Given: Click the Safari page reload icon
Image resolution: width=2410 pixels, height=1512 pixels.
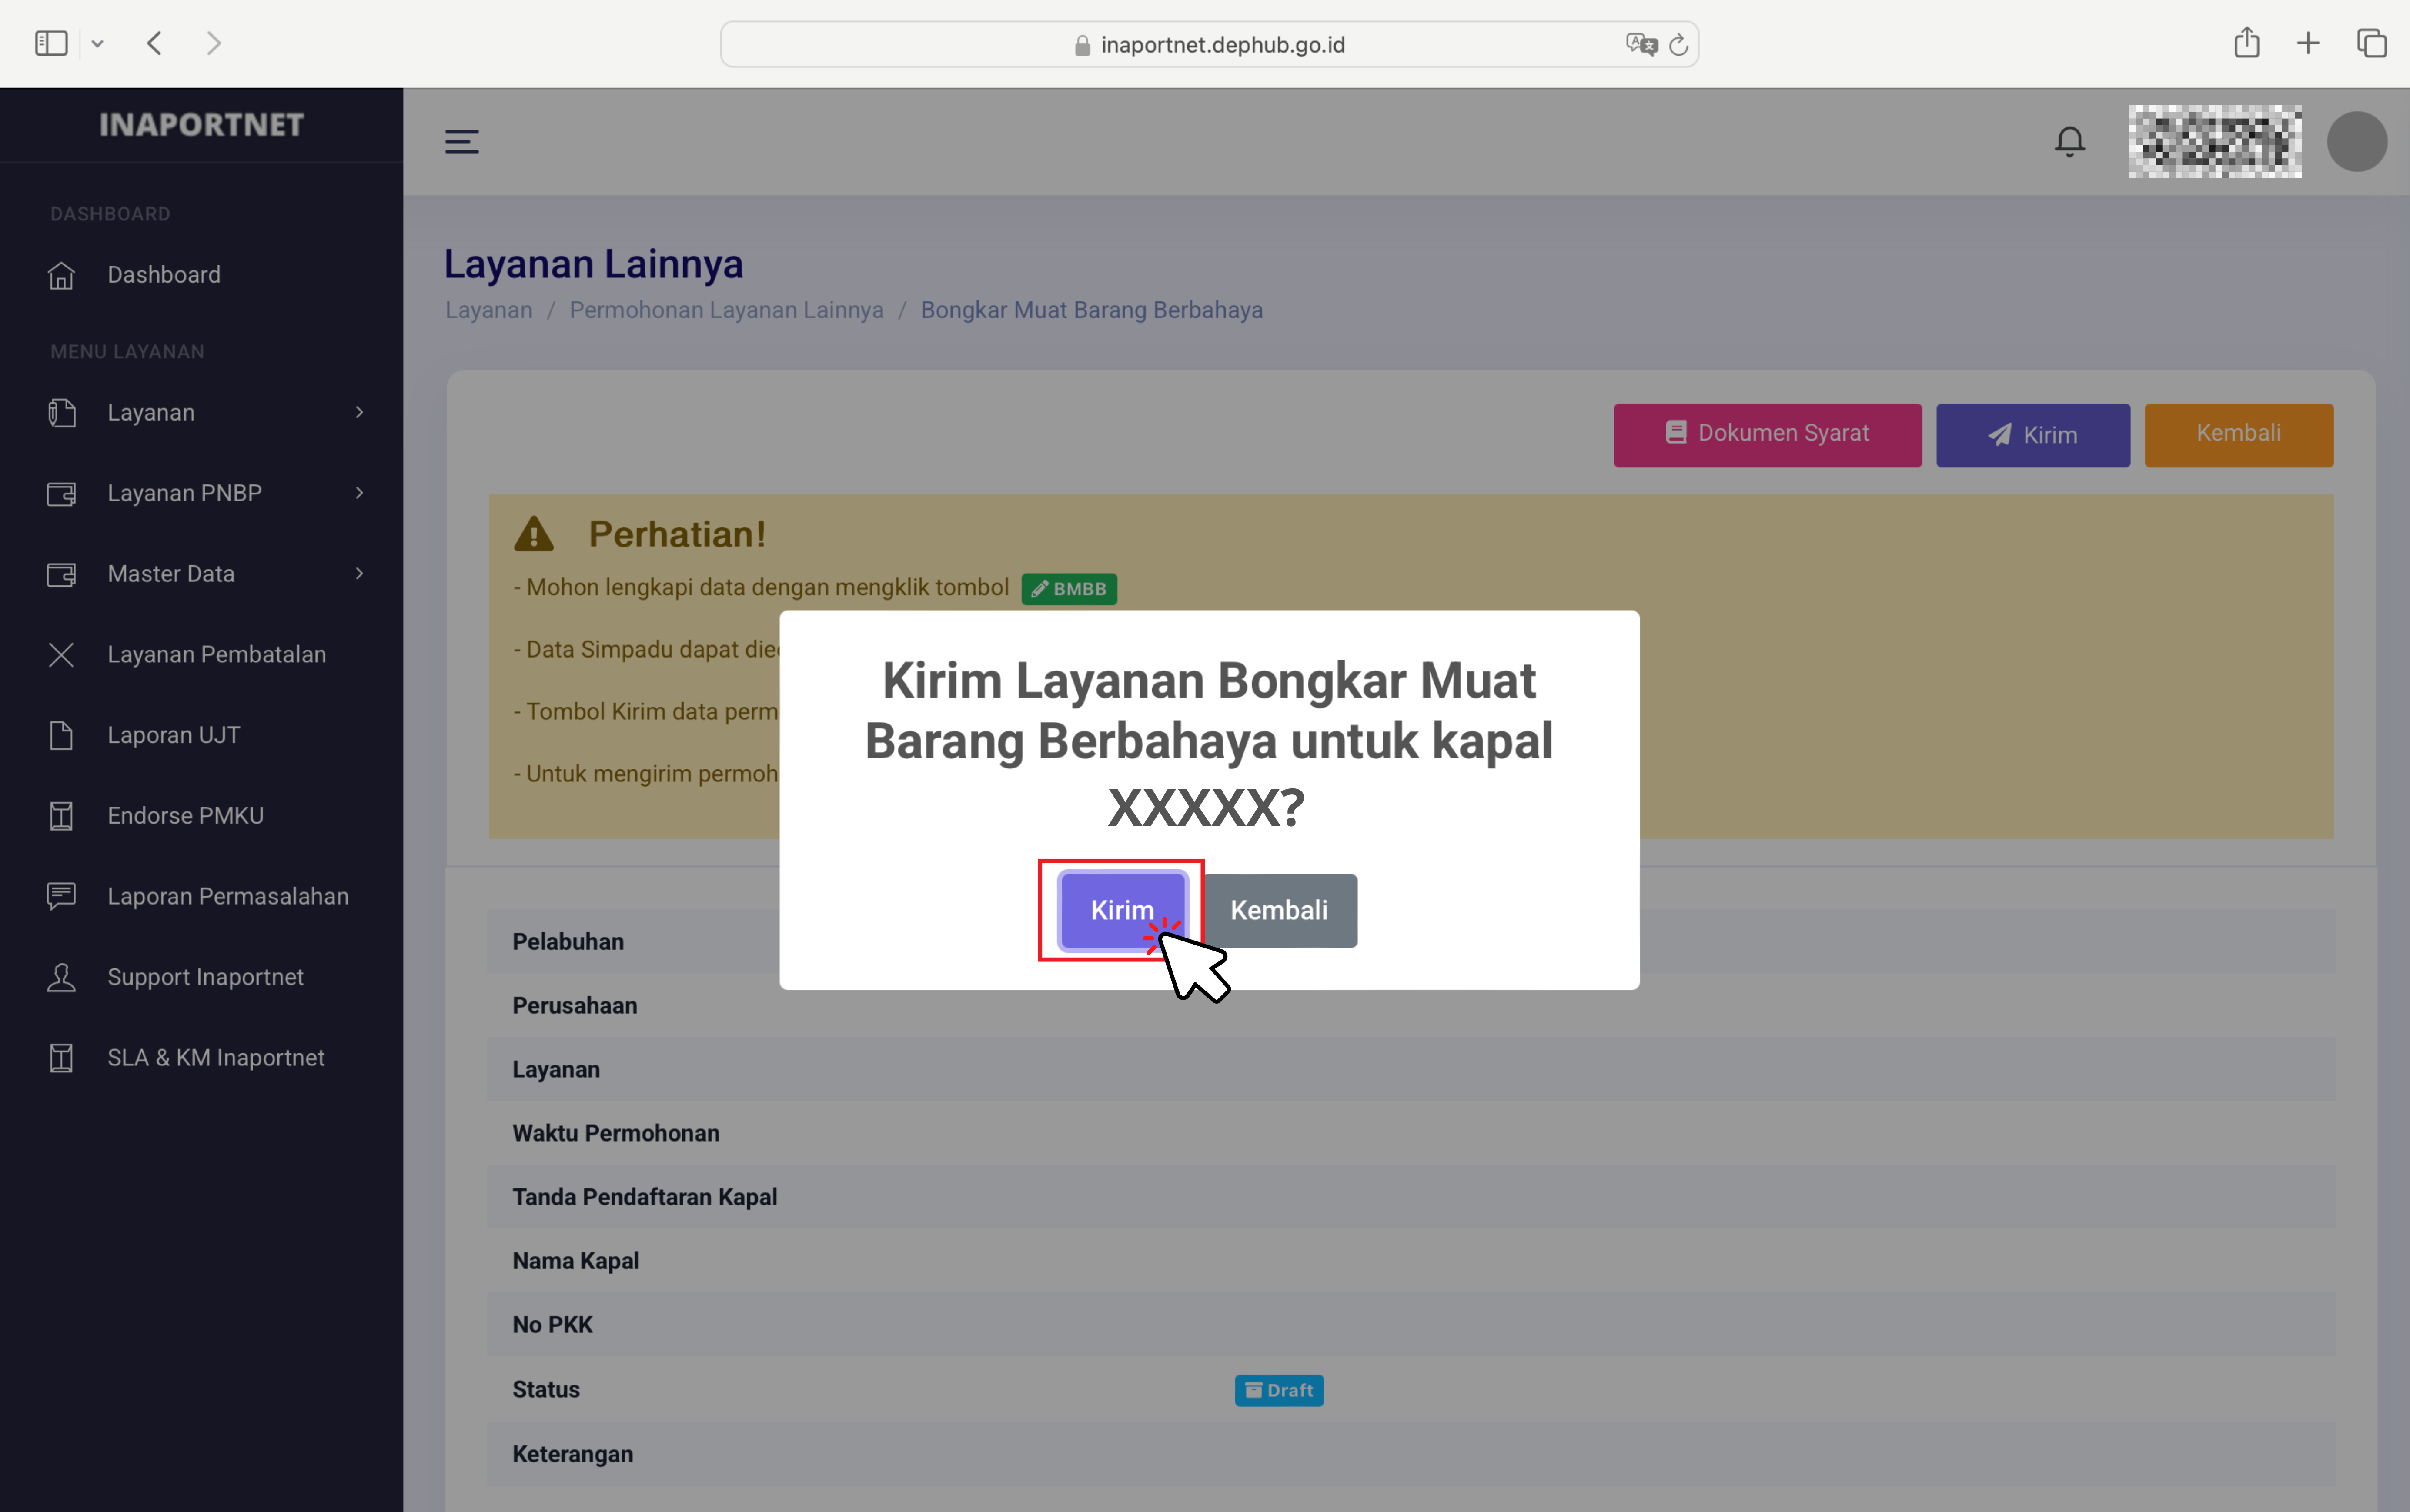Looking at the screenshot, I should click(x=1679, y=45).
